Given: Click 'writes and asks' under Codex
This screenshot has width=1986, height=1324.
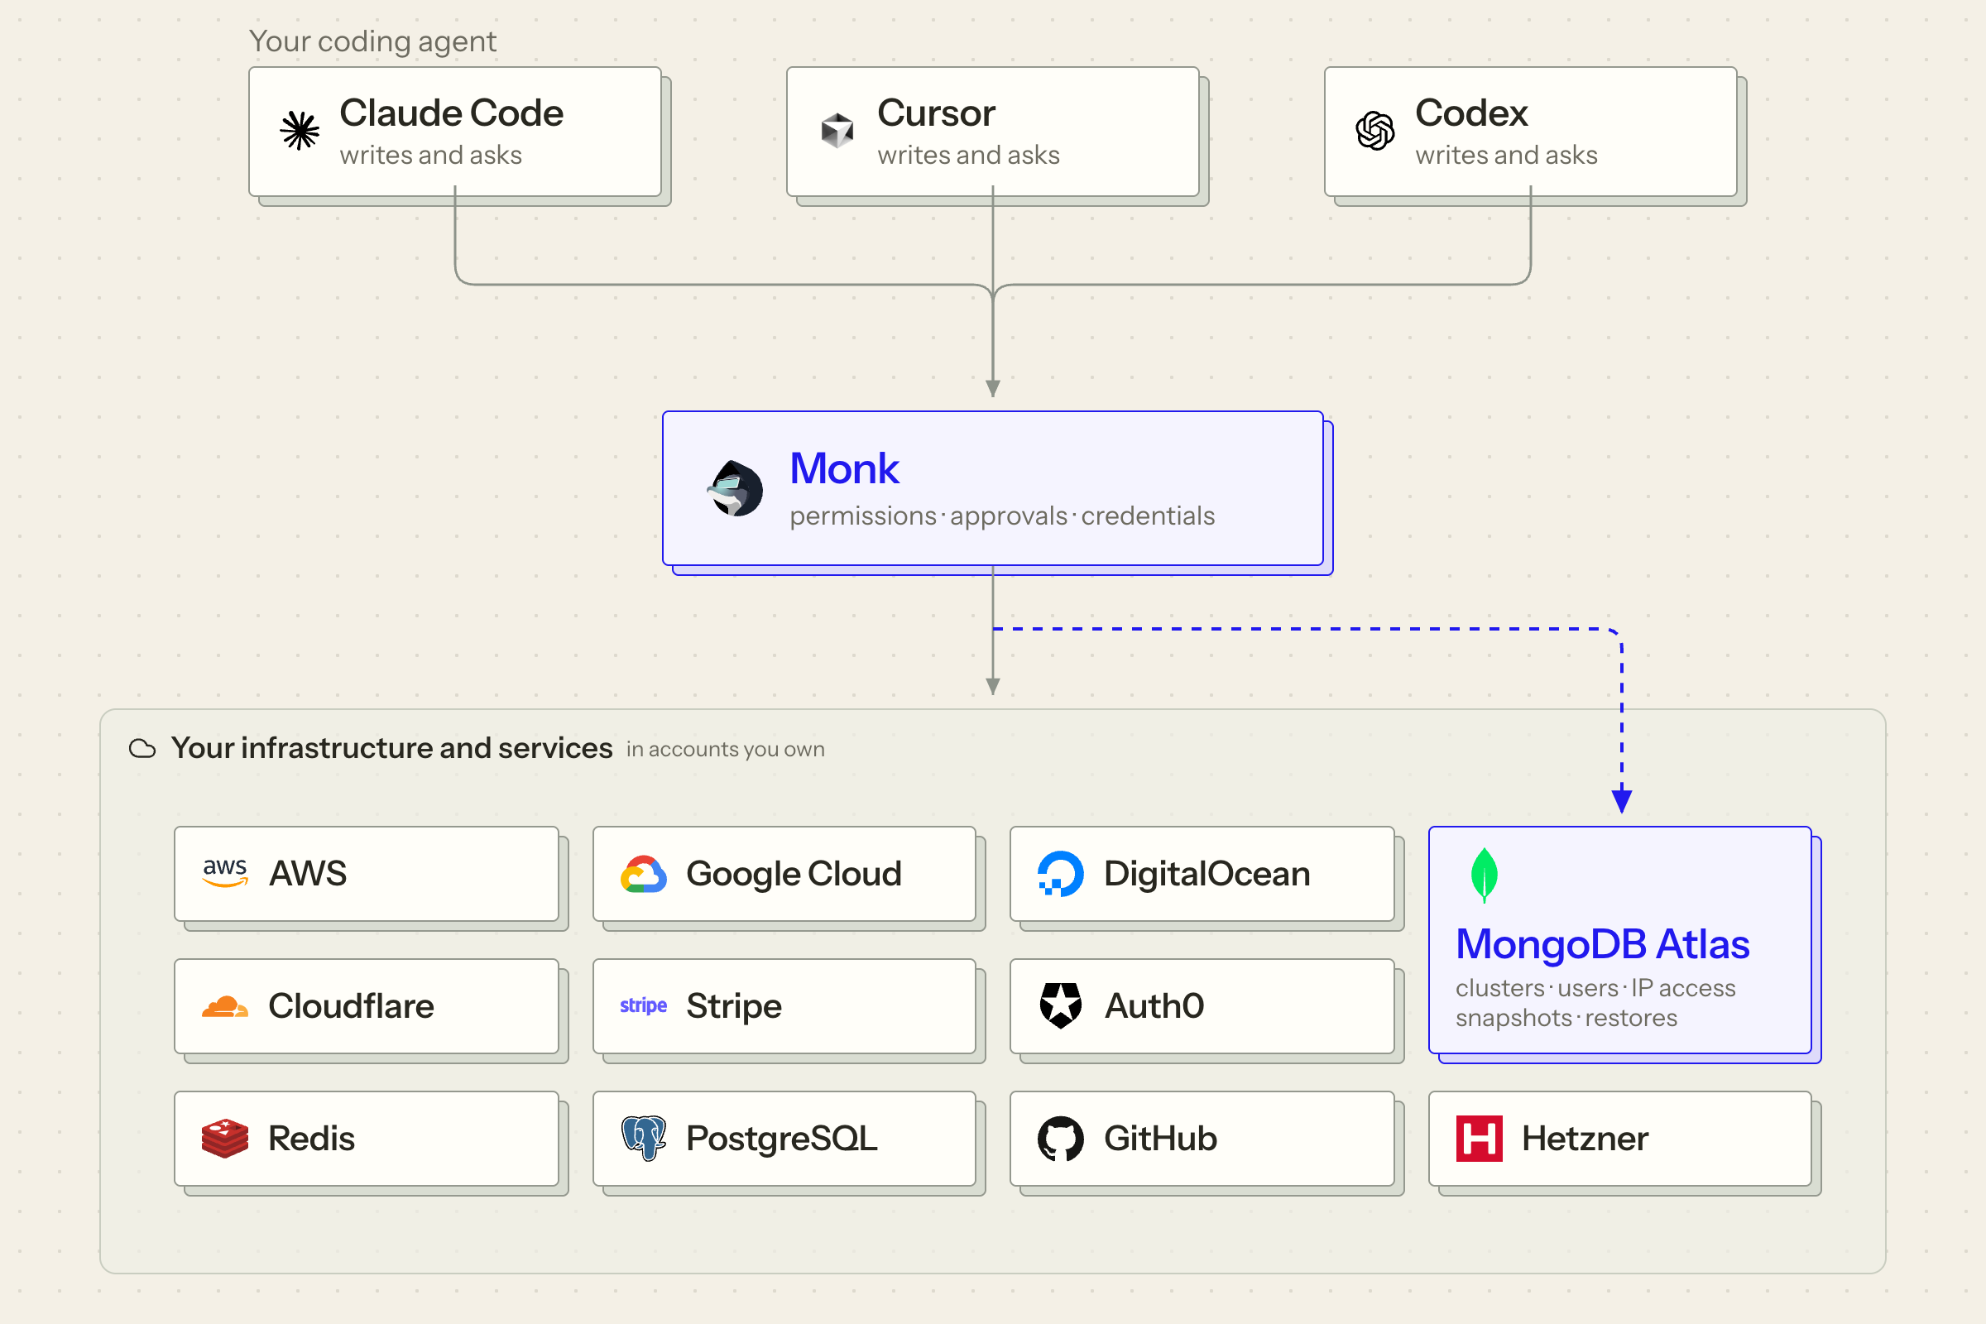Looking at the screenshot, I should [1506, 156].
